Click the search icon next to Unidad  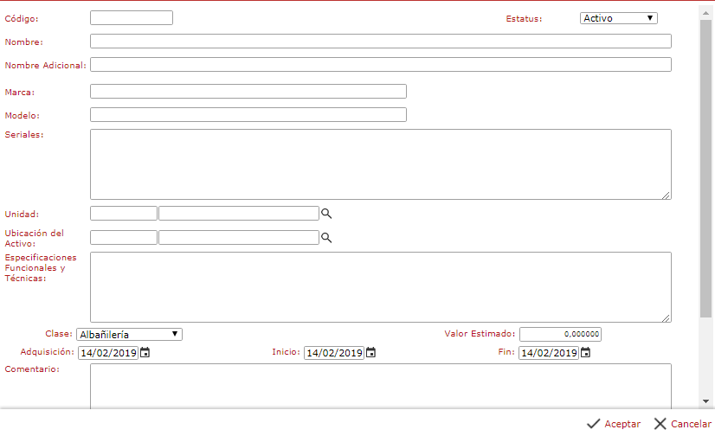point(326,214)
